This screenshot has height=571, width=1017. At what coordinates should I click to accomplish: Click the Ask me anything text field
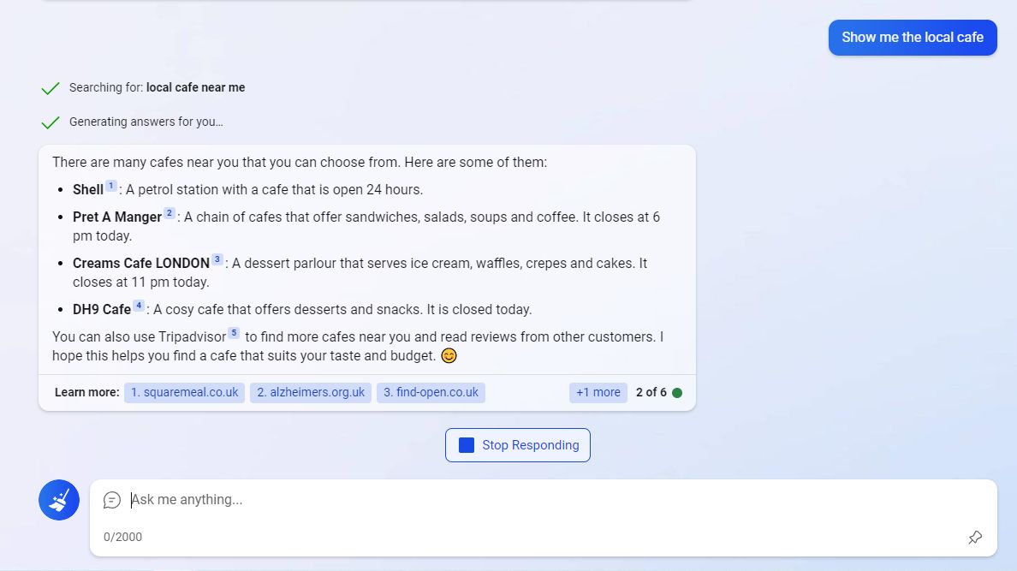[x=544, y=500]
